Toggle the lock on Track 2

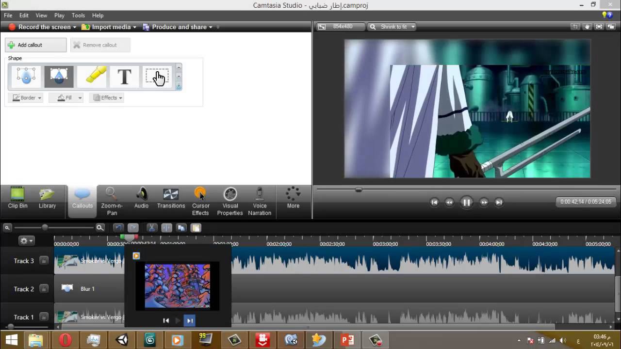click(44, 289)
